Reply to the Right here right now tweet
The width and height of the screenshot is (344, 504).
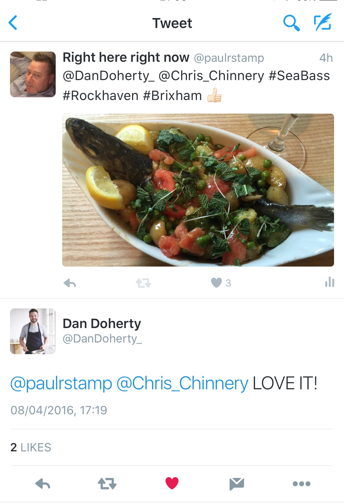70,283
